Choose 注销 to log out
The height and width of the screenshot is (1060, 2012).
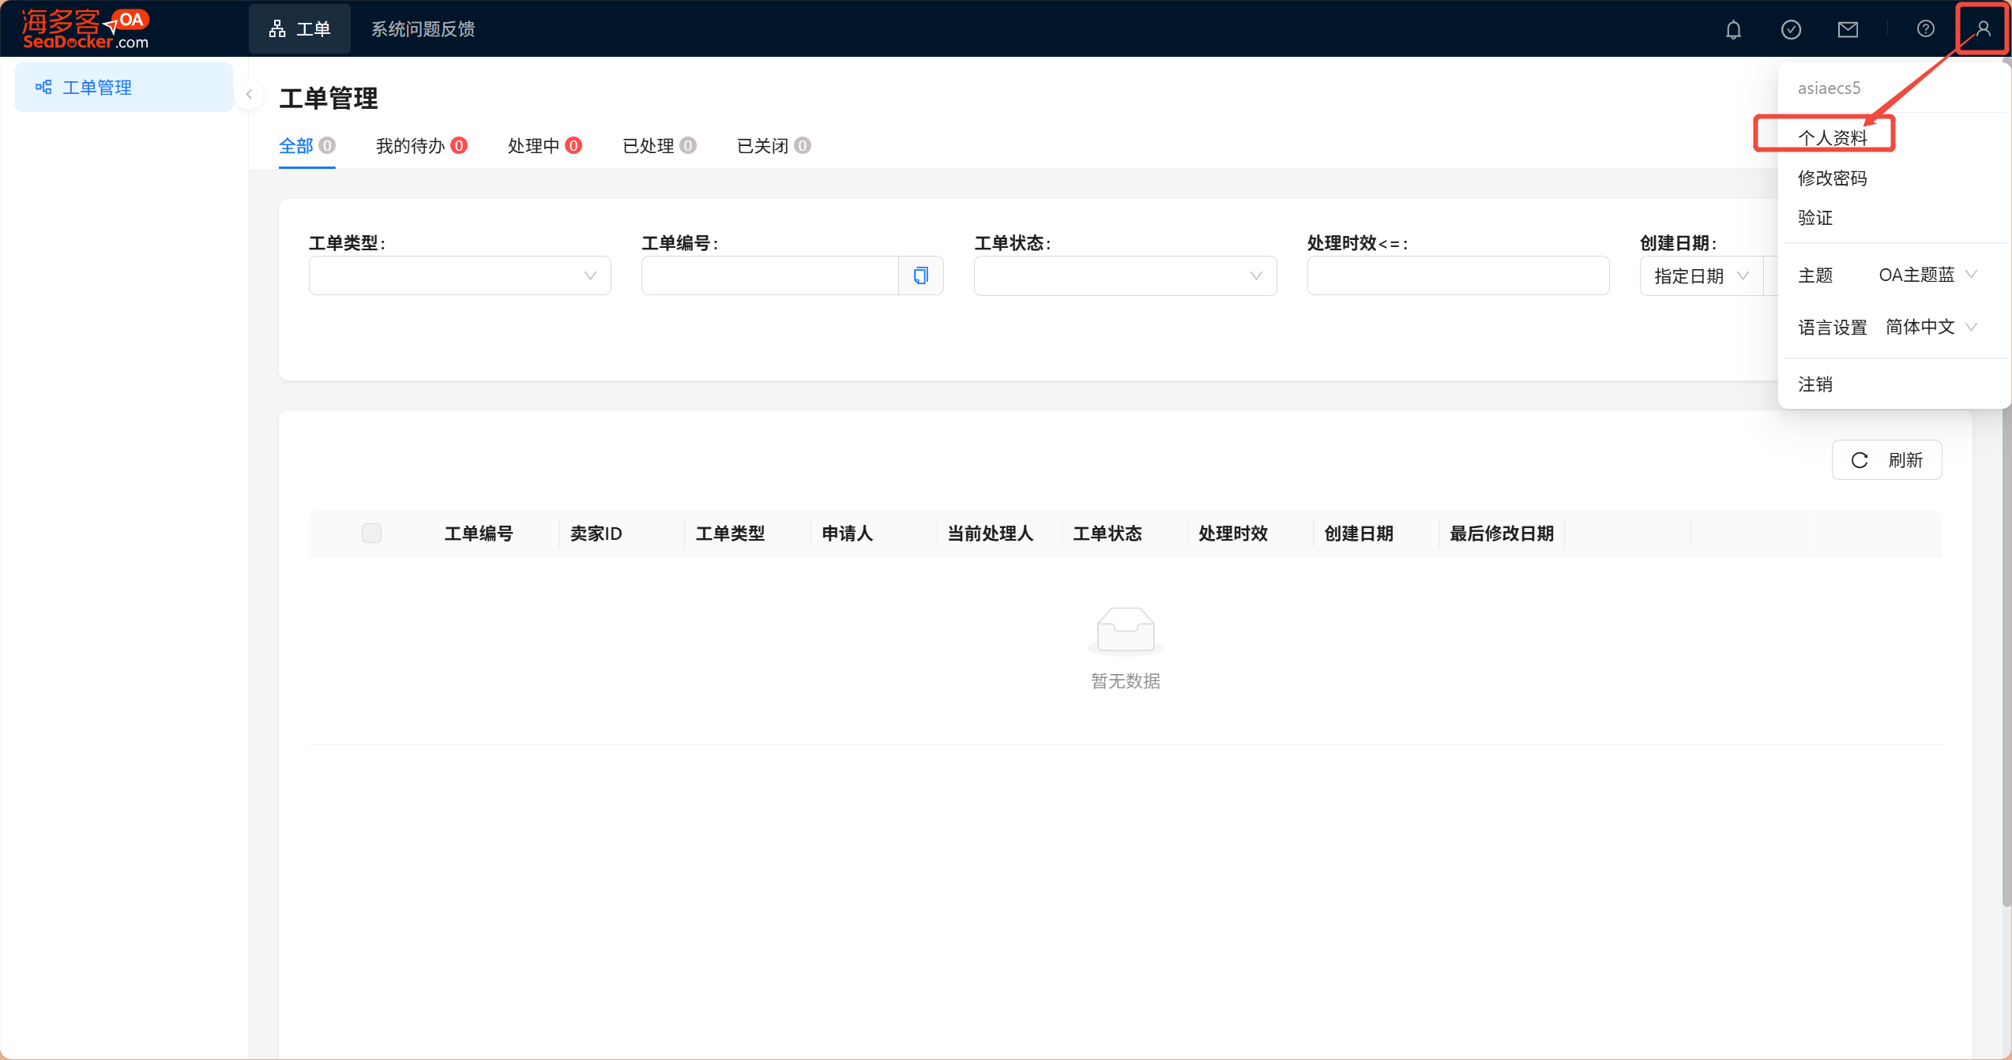point(1815,384)
